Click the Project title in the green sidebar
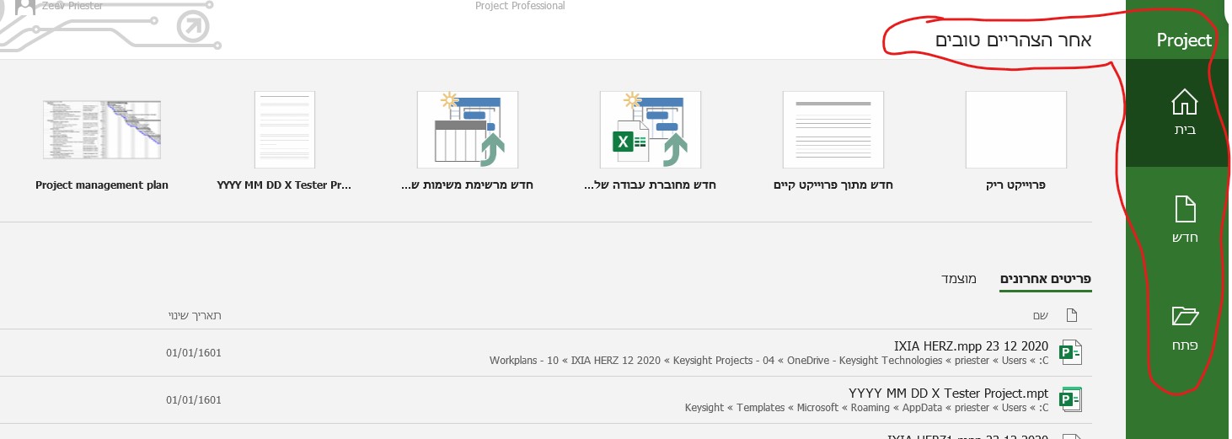The height and width of the screenshot is (439, 1232). click(1184, 40)
